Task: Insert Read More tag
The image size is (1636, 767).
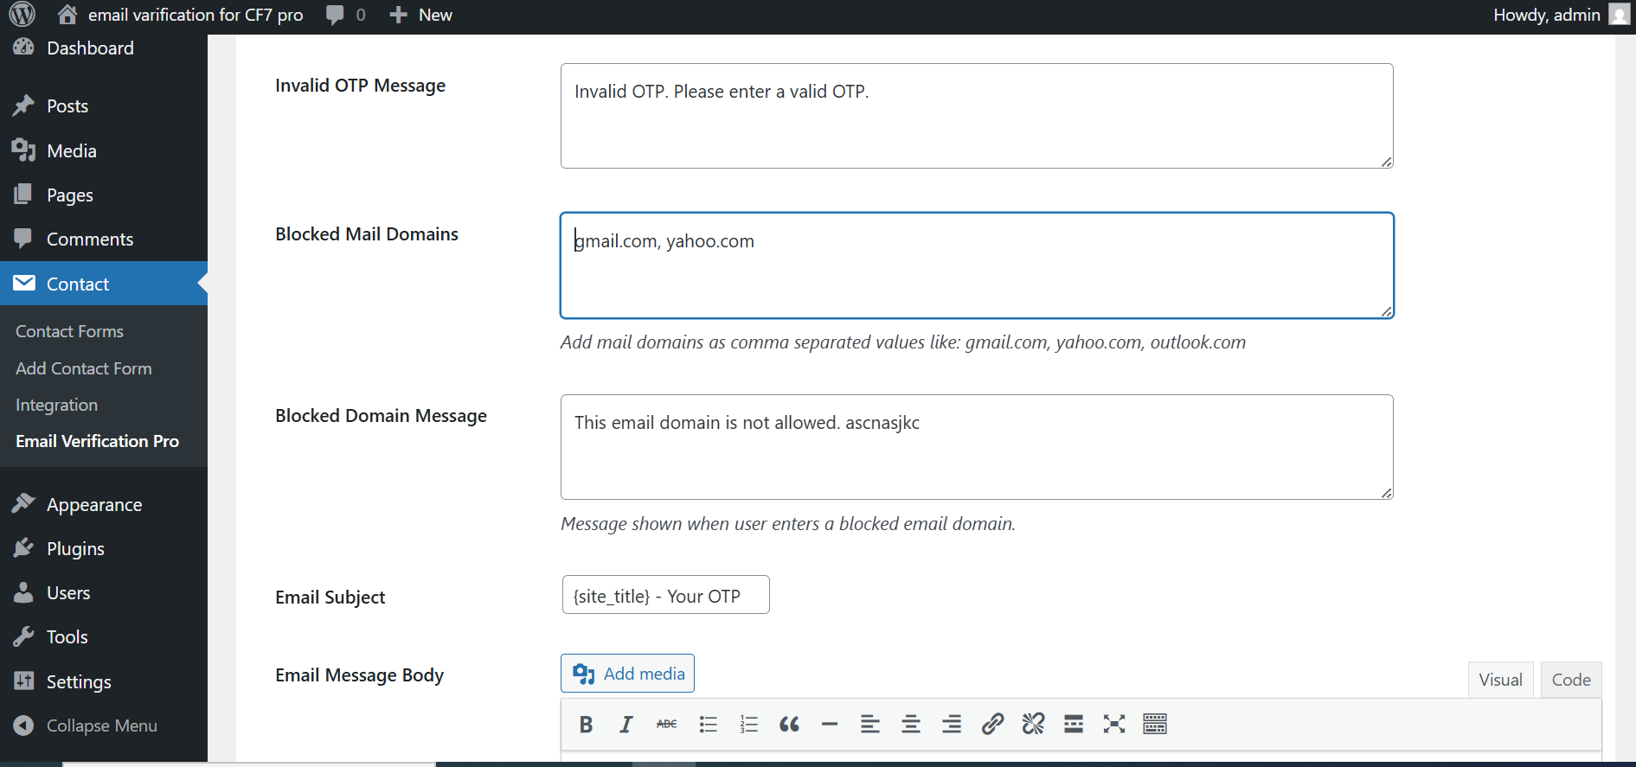Action: coord(1074,725)
